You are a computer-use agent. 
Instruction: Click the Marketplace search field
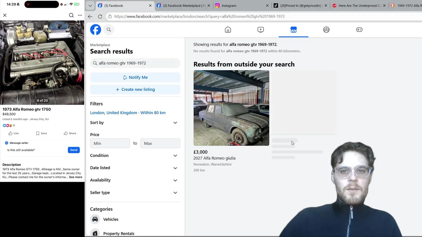pos(135,63)
